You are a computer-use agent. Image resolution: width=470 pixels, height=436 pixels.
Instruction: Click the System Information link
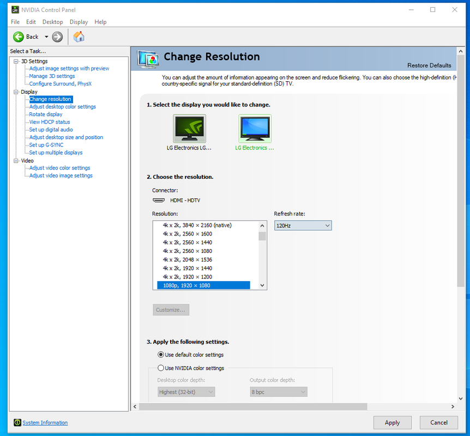pos(45,422)
